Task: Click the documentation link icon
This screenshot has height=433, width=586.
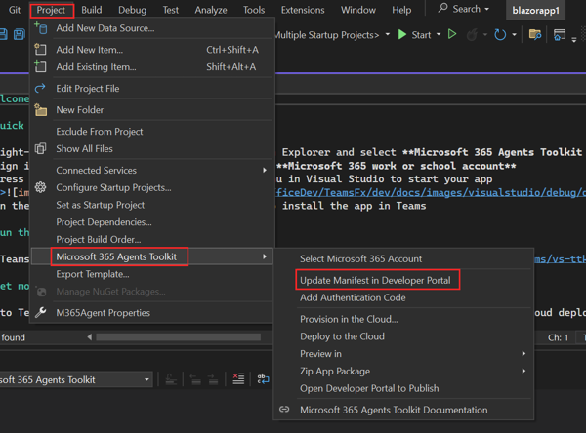Action: (284, 410)
